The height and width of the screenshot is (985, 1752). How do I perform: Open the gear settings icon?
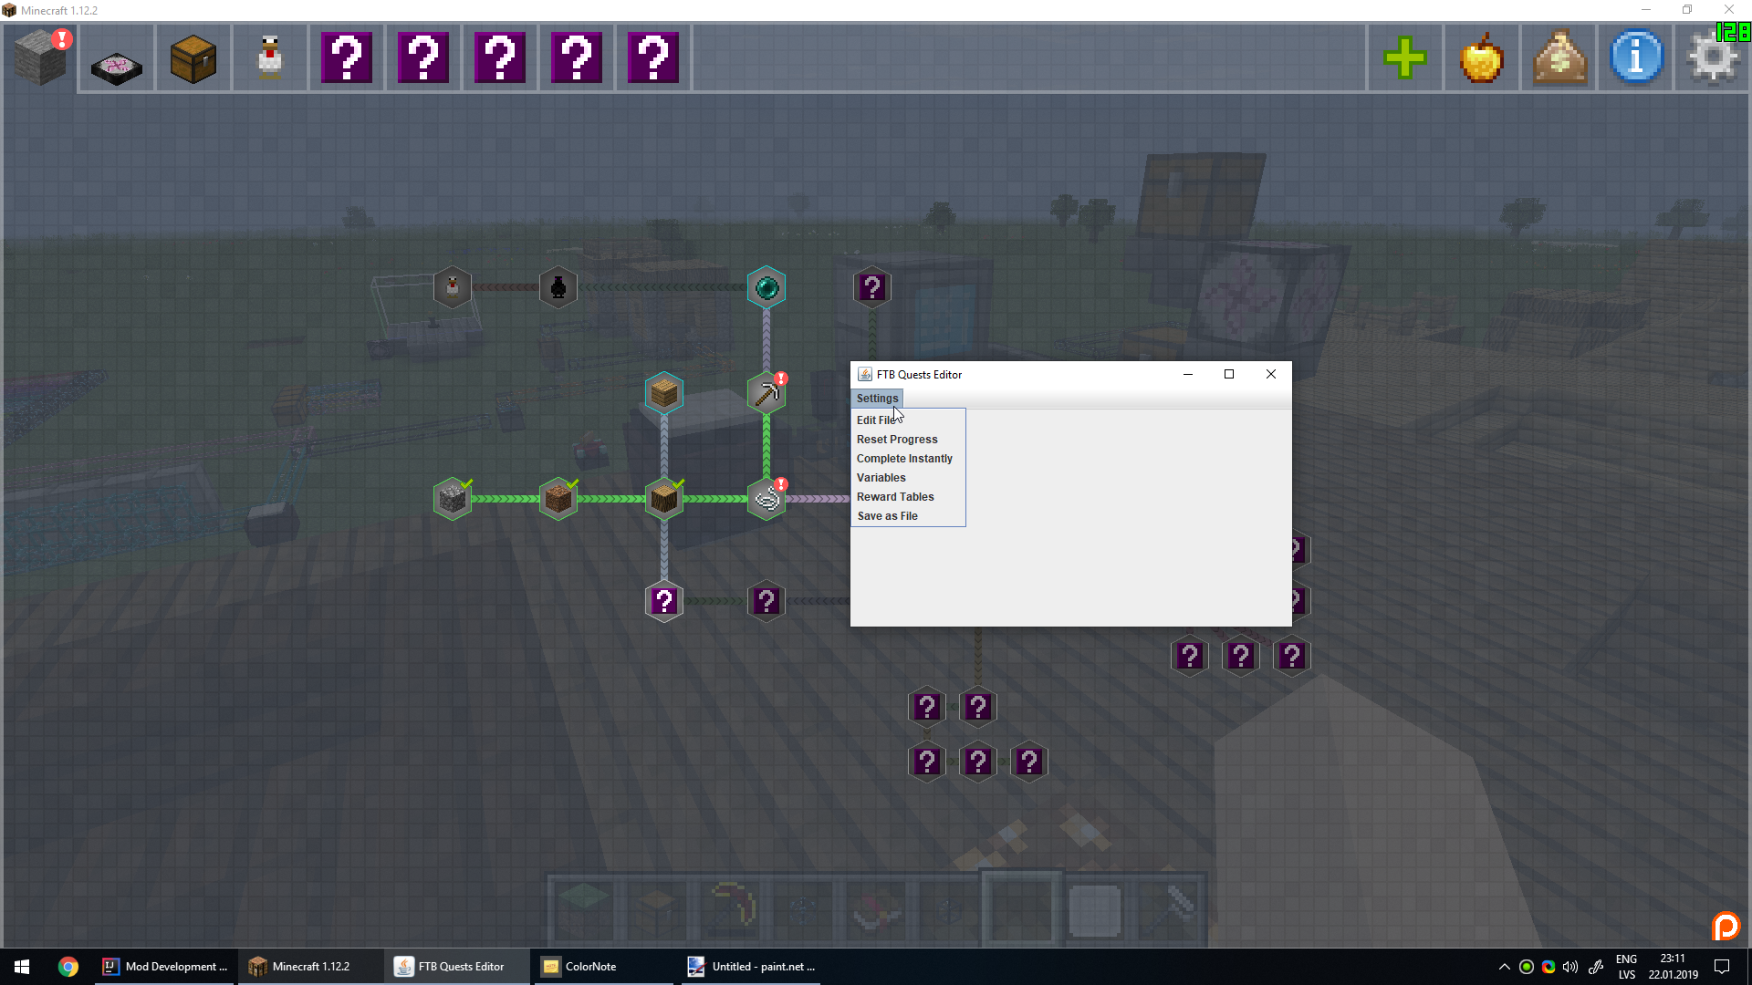pos(1713,58)
